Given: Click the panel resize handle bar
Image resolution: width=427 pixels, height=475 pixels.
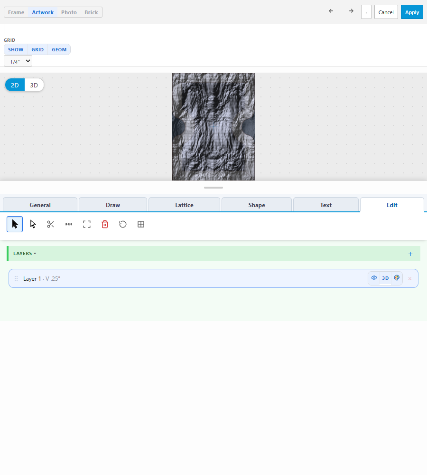Looking at the screenshot, I should coord(213,188).
